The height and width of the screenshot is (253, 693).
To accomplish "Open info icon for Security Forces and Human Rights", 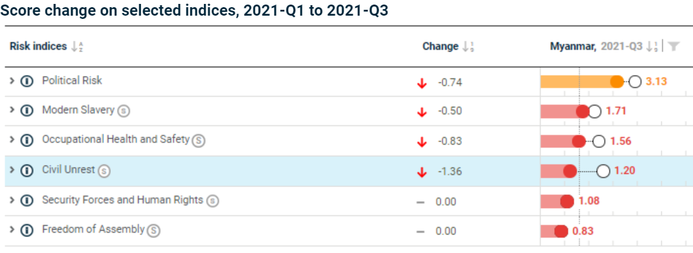I will 27,200.
